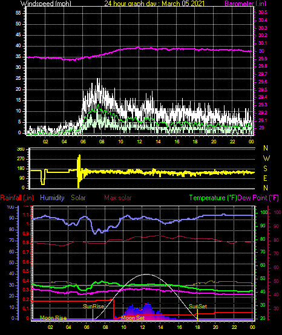Select the Rainfall (.in) legend label
The height and width of the screenshot is (335, 282).
coord(17,198)
